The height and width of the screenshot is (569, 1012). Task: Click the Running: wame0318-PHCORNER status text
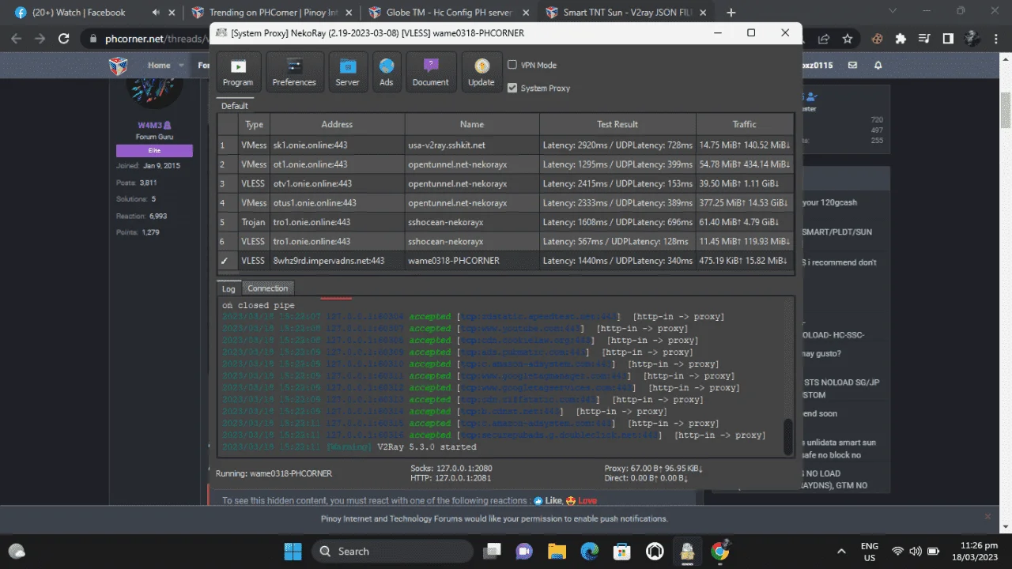[x=274, y=473]
